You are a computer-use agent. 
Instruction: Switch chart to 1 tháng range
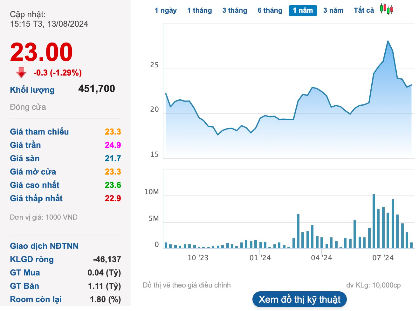(199, 10)
